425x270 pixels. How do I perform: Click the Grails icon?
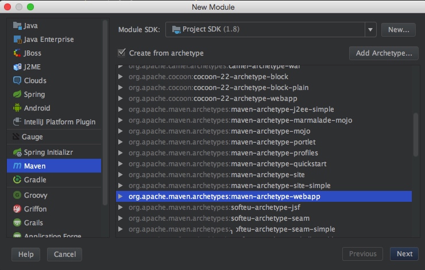pyautogui.click(x=17, y=222)
